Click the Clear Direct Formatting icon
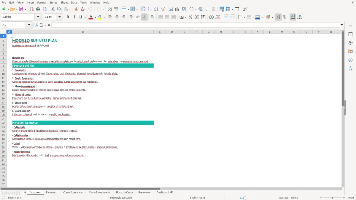This screenshot has height=200, width=356. click(x=83, y=9)
